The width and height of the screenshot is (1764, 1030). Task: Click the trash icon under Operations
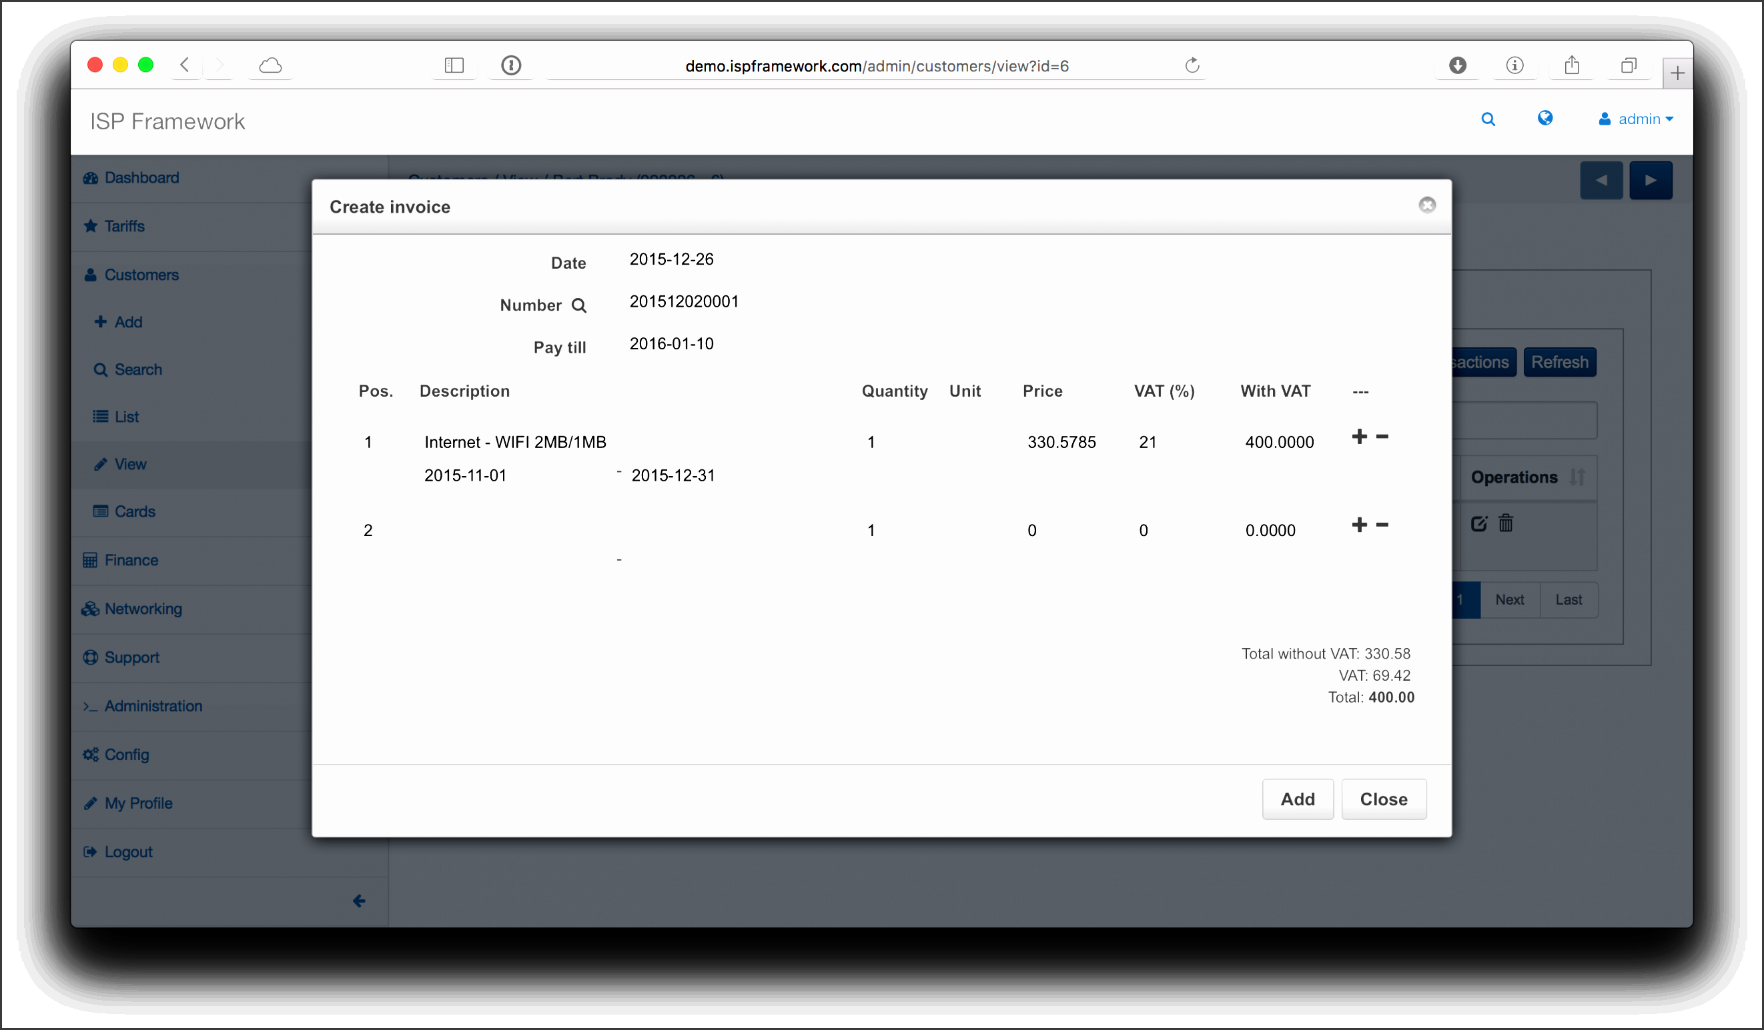click(1506, 523)
